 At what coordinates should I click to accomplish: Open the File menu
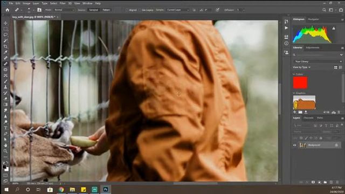coord(11,3)
